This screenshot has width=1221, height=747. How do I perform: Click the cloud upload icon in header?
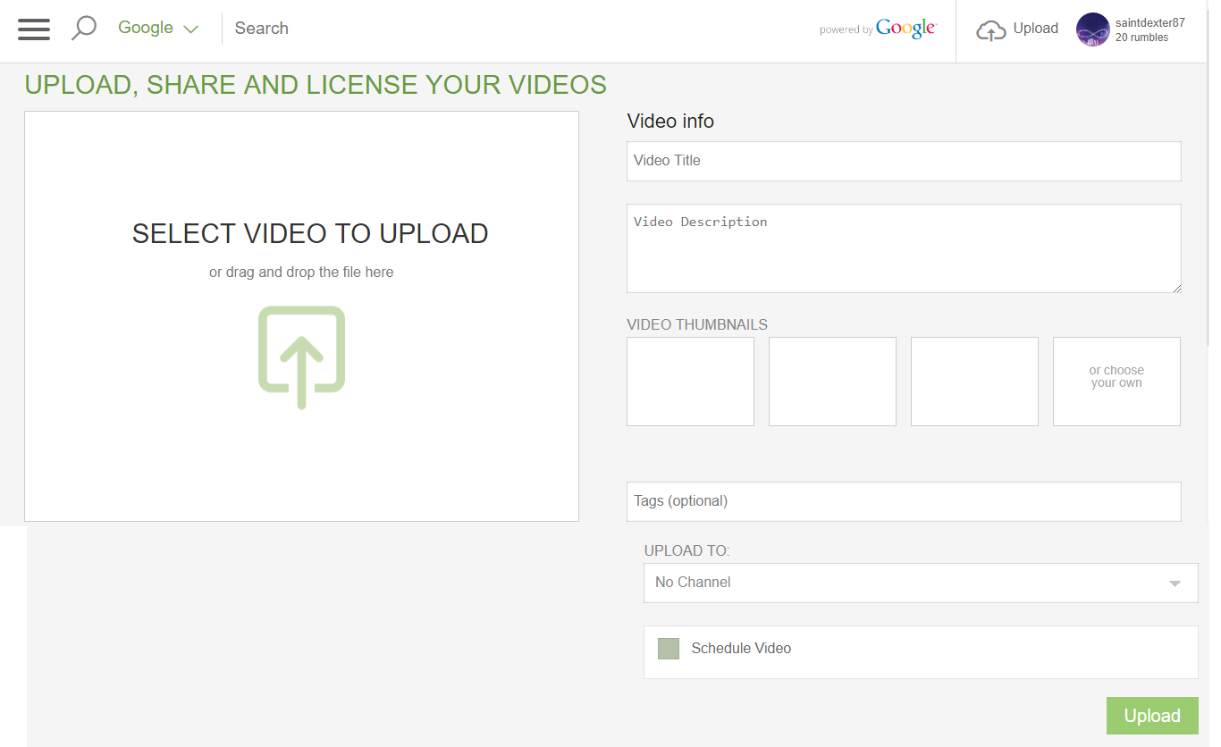[x=990, y=30]
